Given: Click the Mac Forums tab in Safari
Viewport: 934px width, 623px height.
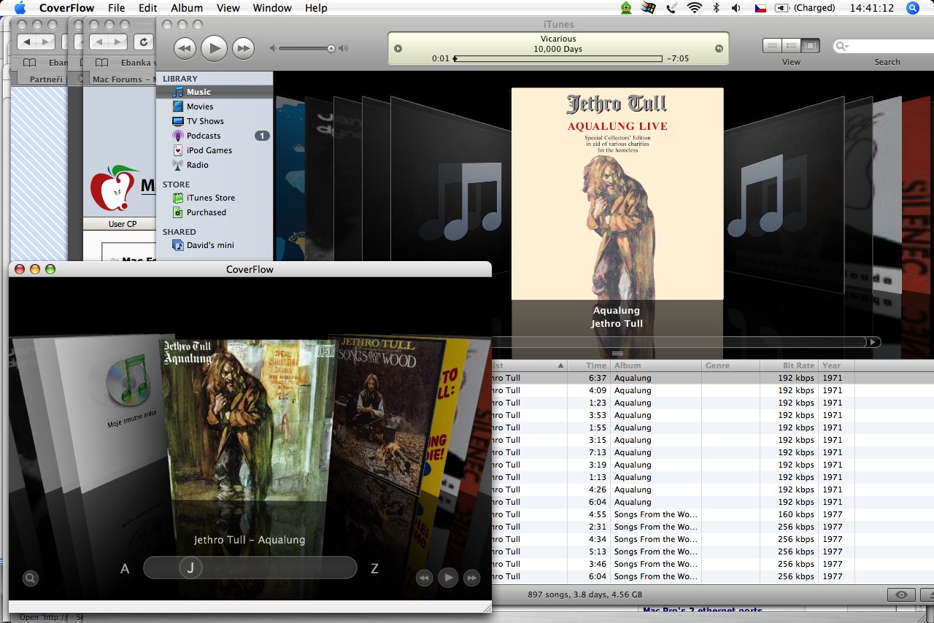Looking at the screenshot, I should point(123,80).
